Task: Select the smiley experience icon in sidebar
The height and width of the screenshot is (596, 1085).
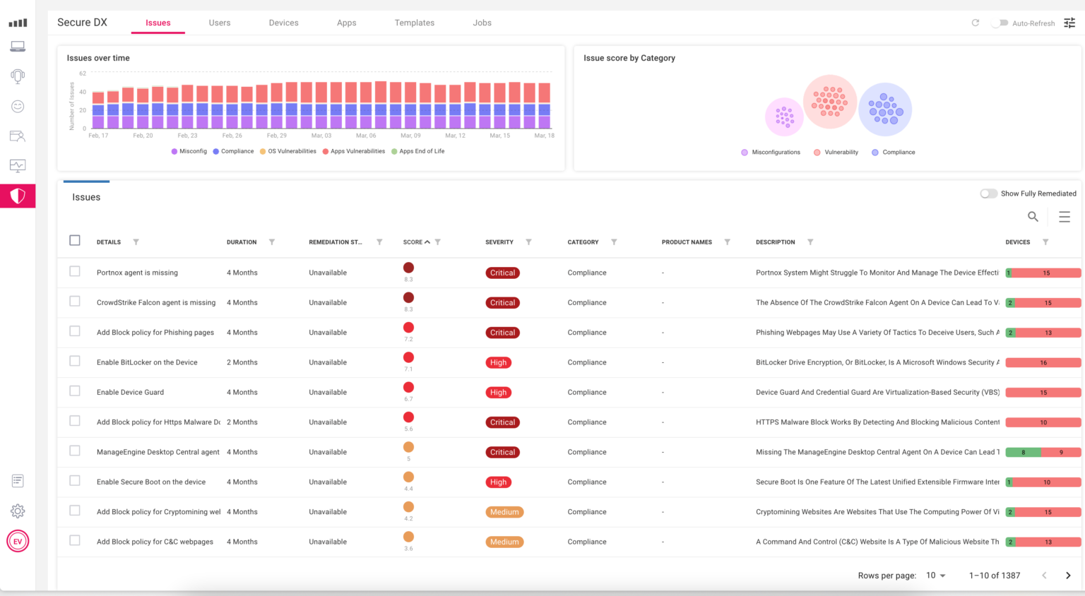Action: [17, 107]
